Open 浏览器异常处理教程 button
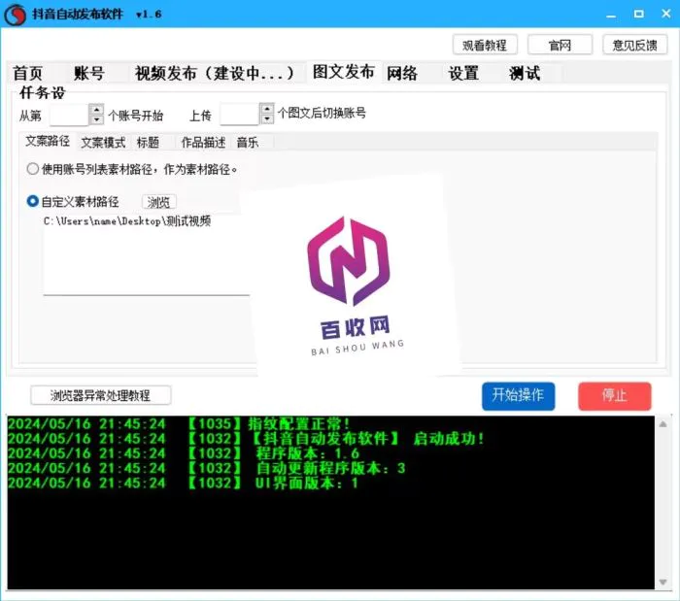 click(x=101, y=395)
